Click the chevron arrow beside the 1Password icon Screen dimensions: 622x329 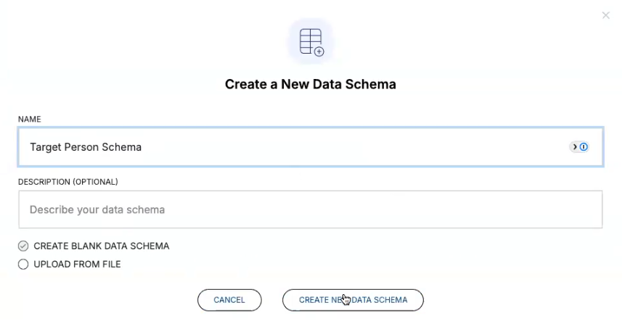click(575, 147)
